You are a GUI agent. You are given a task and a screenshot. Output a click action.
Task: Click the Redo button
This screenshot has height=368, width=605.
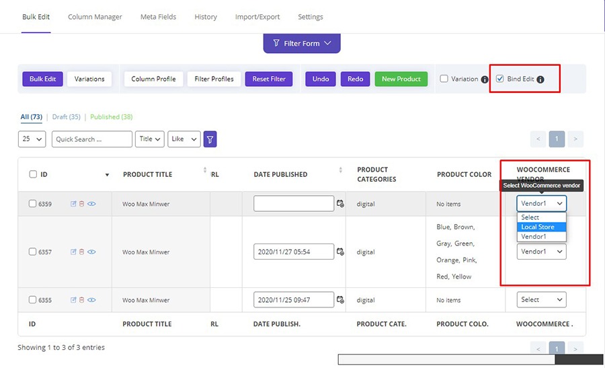356,79
